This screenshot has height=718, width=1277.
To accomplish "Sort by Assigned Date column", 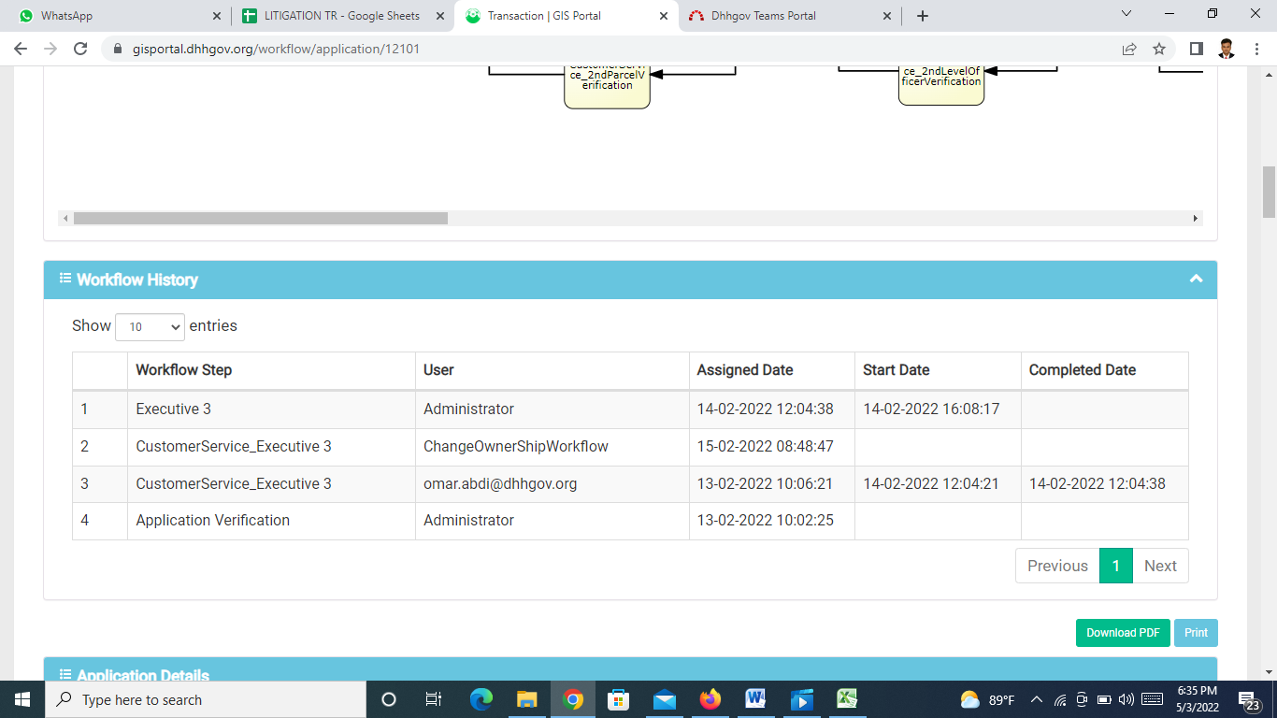I will (x=772, y=370).
